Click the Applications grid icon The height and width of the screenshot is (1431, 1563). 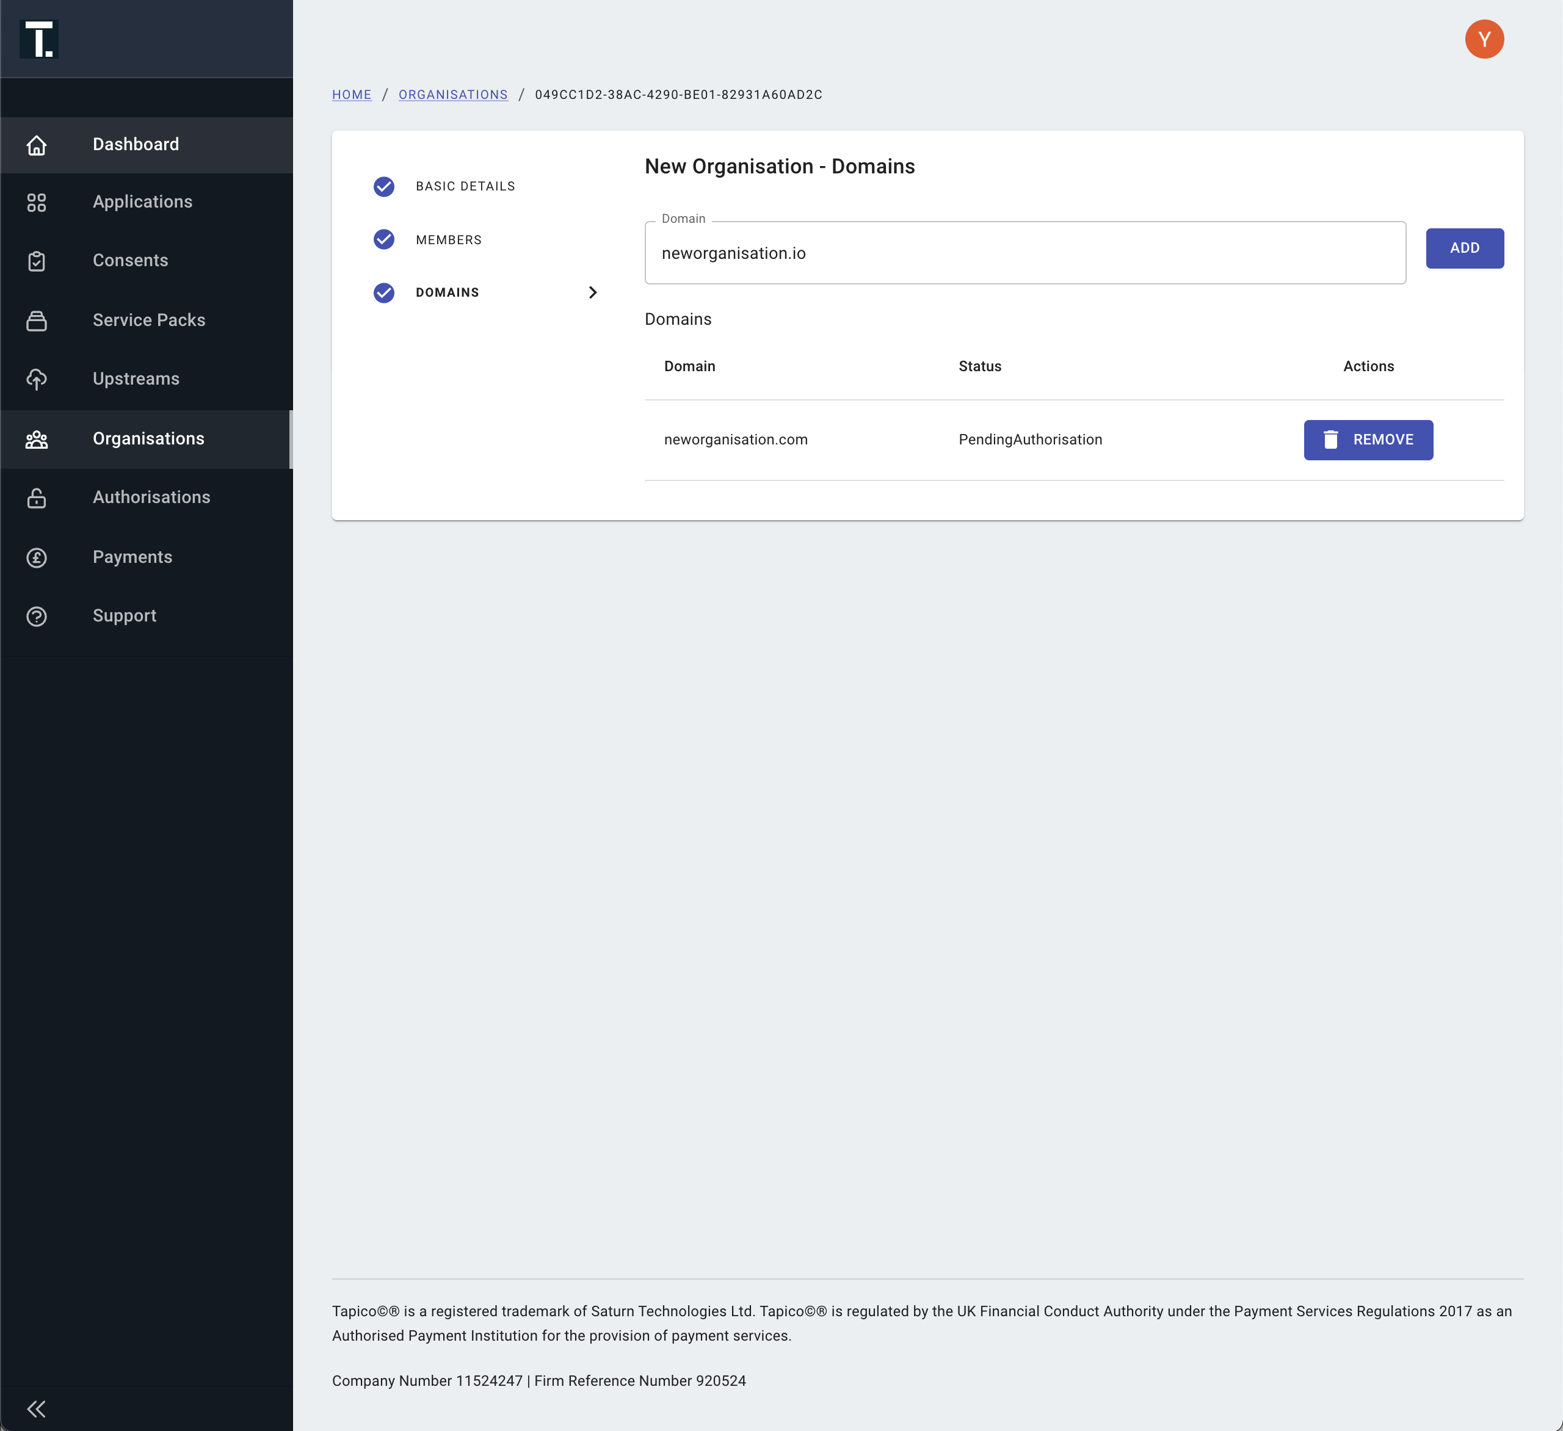pos(37,202)
